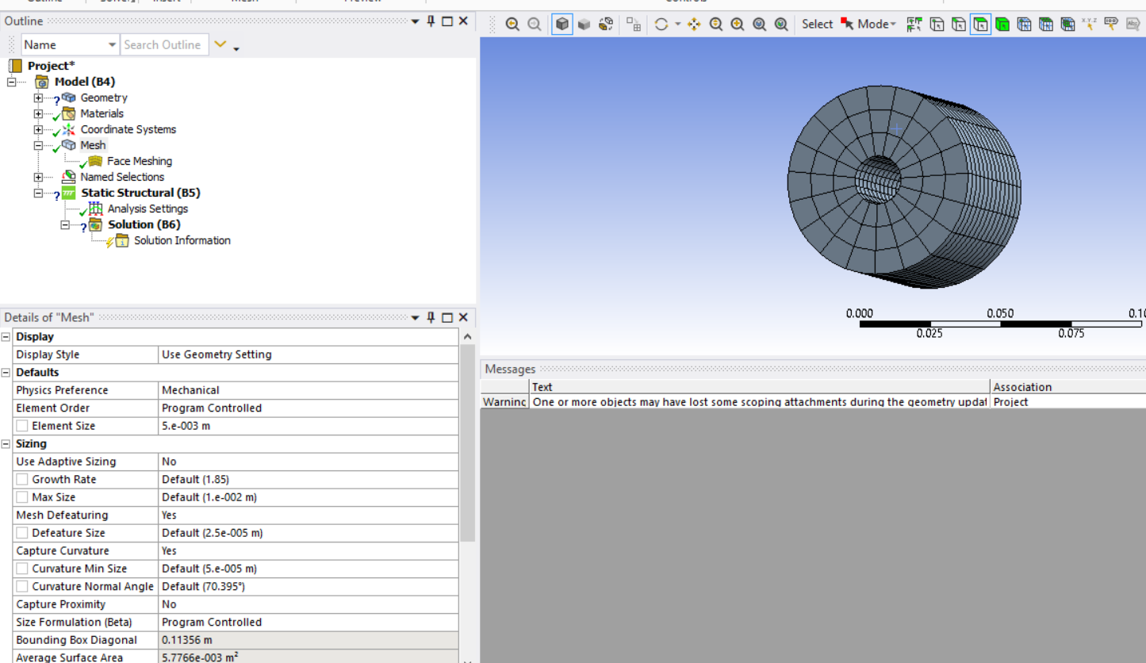Click the Use Adaptive Sizing value
The height and width of the screenshot is (663, 1146).
(x=309, y=462)
